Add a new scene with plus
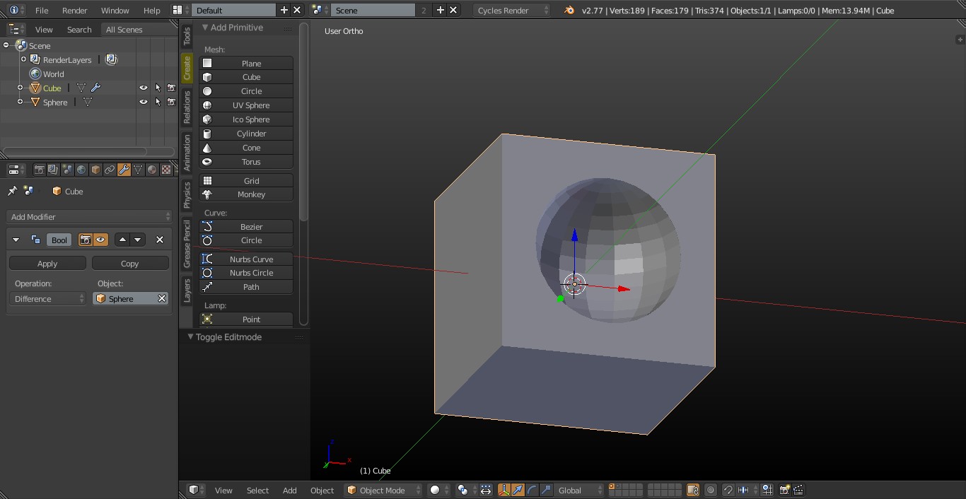Image resolution: width=966 pixels, height=499 pixels. coord(441,10)
